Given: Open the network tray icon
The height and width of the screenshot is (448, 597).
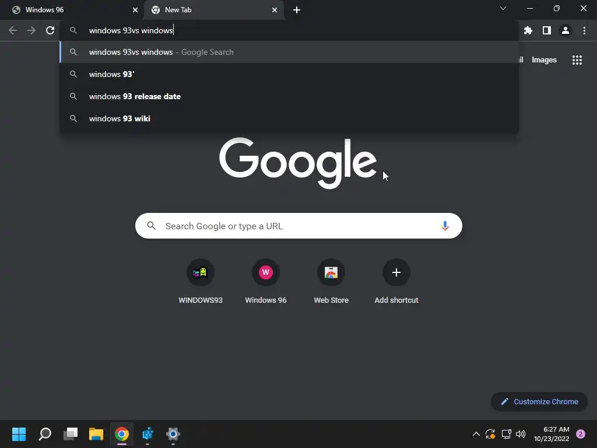Looking at the screenshot, I should point(506,434).
